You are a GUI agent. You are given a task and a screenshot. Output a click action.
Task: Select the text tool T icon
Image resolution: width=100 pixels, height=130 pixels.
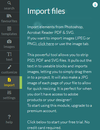point(9,54)
